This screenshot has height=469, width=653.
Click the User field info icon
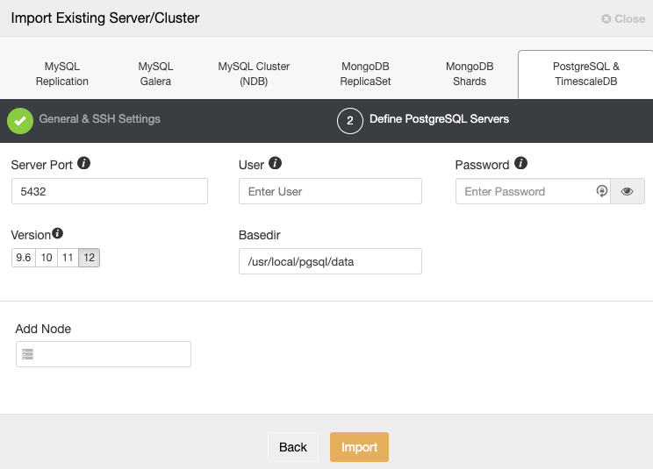(275, 163)
